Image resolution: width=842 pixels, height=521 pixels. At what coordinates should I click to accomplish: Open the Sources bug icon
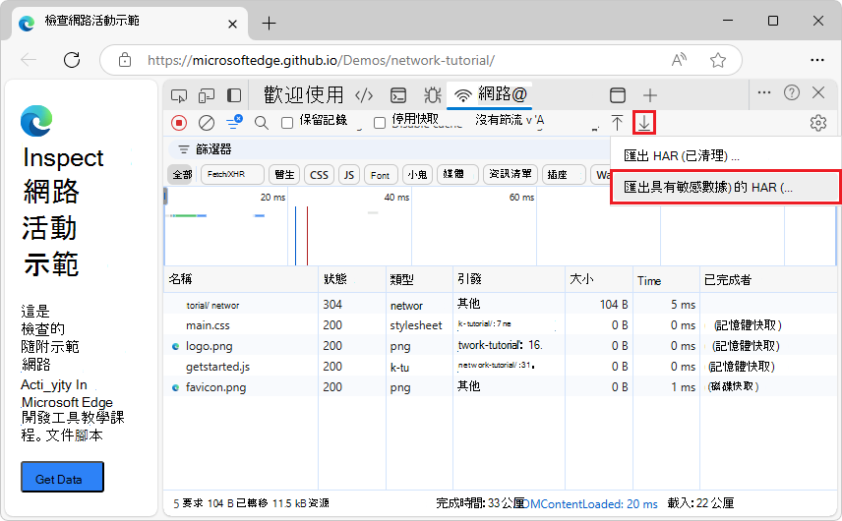point(432,95)
